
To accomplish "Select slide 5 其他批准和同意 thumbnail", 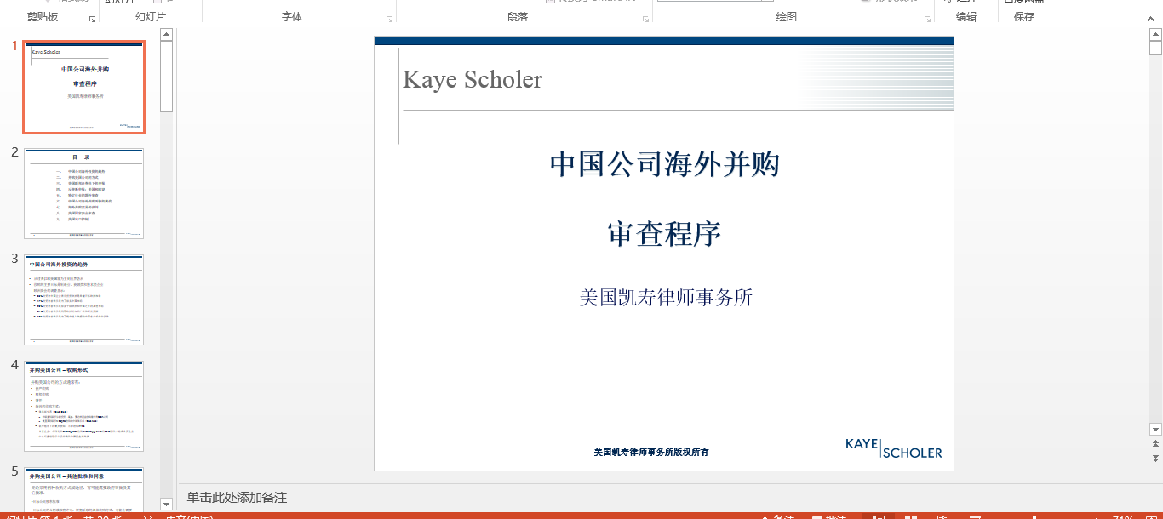I will click(x=84, y=489).
